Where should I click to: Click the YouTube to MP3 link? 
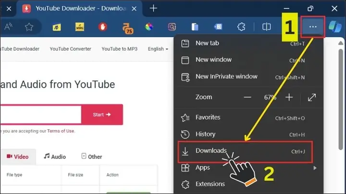coord(119,49)
